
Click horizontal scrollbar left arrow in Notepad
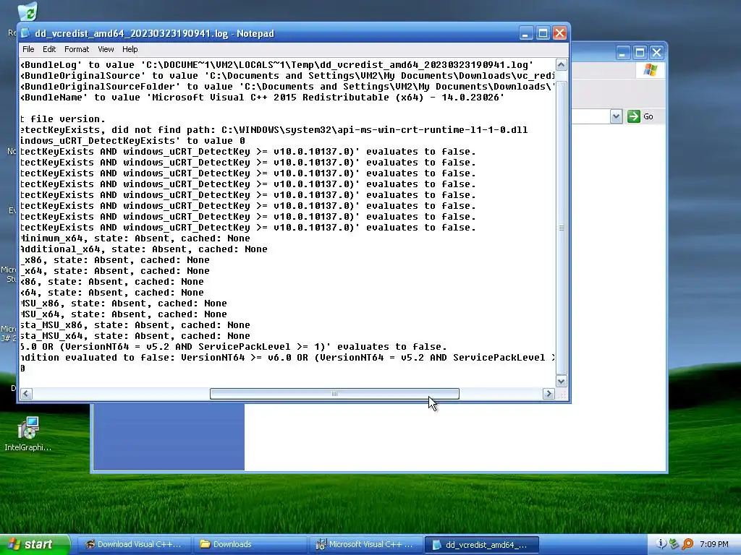click(x=27, y=394)
